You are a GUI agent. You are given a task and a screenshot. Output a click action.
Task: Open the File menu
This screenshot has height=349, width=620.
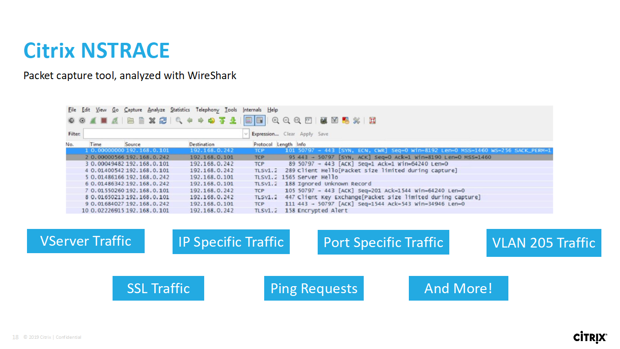[x=72, y=110]
